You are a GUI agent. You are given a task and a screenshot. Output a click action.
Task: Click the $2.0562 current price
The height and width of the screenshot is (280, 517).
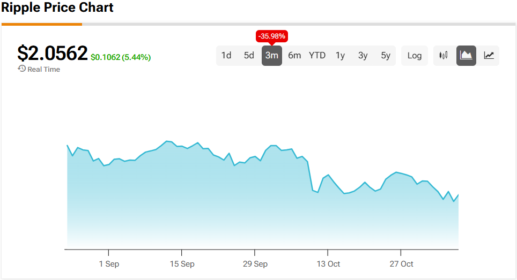point(53,53)
